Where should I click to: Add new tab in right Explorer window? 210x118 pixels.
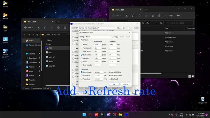[147, 10]
